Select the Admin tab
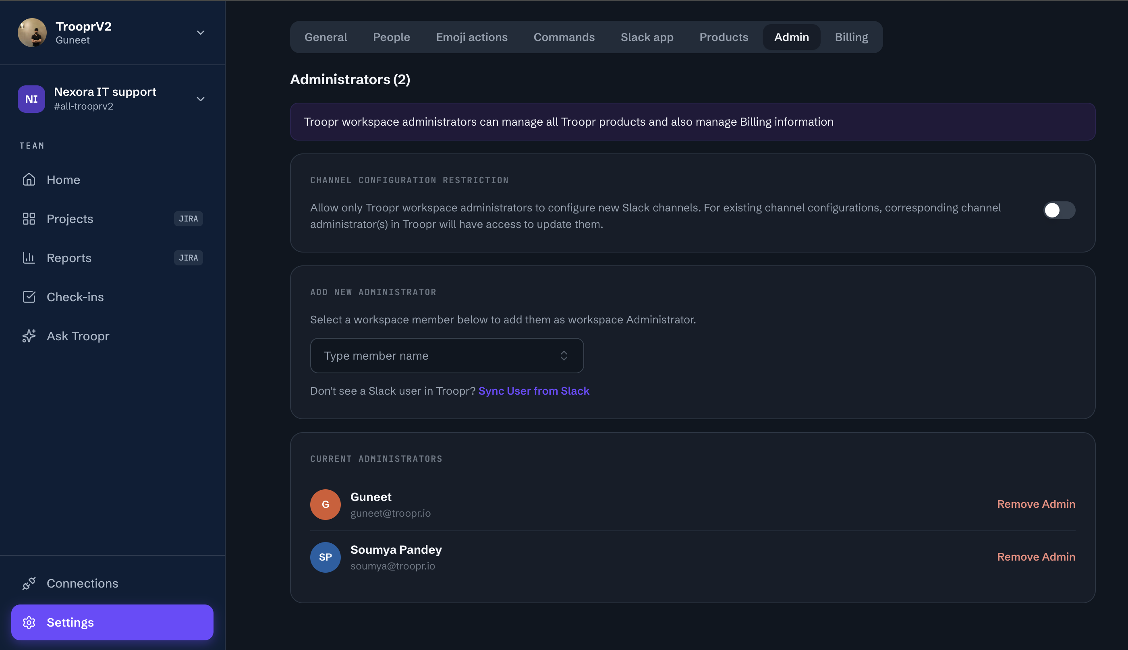Viewport: 1128px width, 650px height. (x=791, y=37)
